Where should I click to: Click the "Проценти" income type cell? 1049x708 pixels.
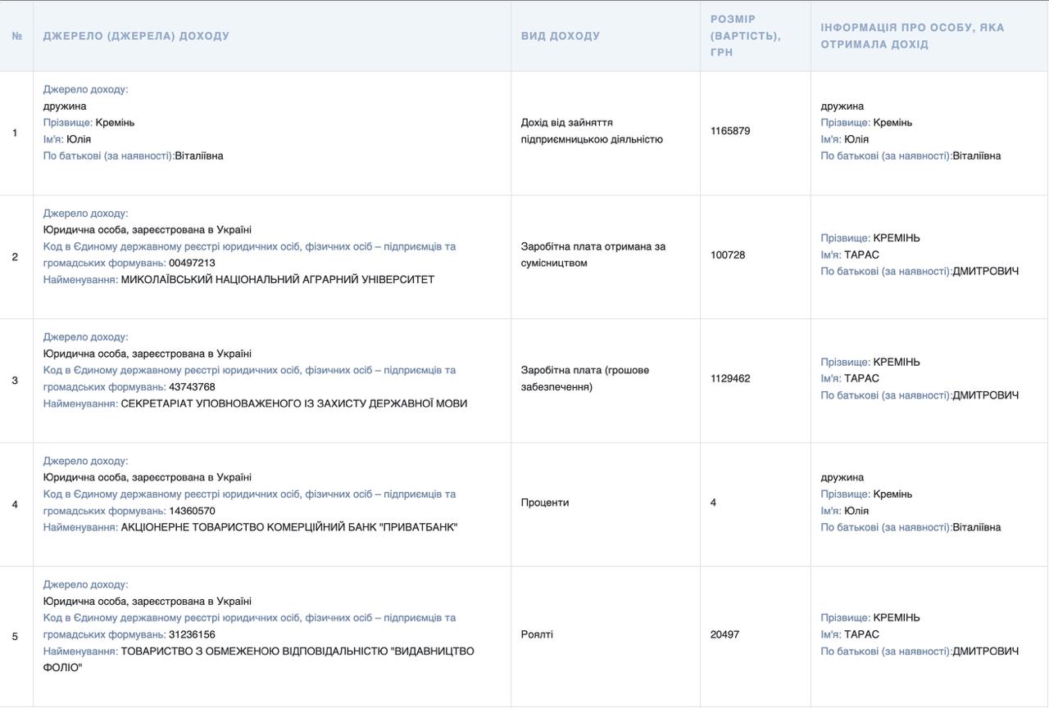(x=545, y=503)
